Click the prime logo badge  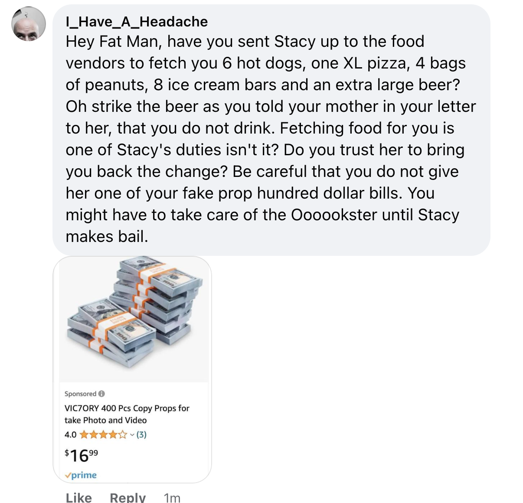(81, 475)
